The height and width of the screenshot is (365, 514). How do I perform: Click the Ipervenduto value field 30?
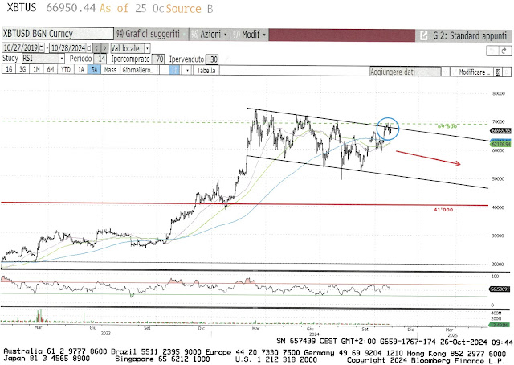tap(212, 59)
